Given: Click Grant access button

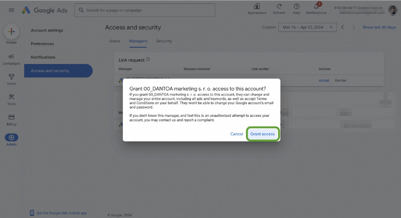Looking at the screenshot, I should tap(262, 134).
